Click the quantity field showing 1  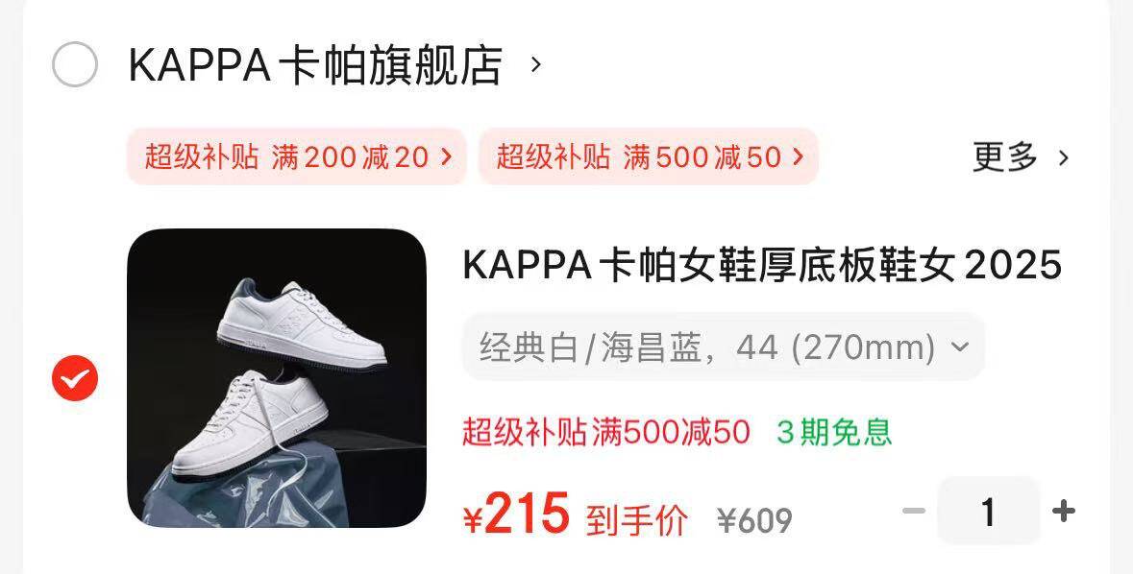click(989, 512)
